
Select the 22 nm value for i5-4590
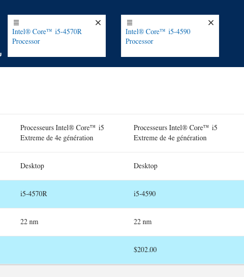(x=142, y=222)
